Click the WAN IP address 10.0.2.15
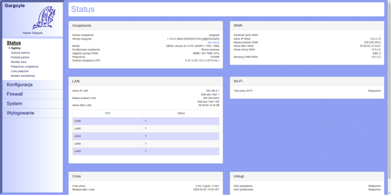Screen dimensions: 391x195 click(375, 39)
